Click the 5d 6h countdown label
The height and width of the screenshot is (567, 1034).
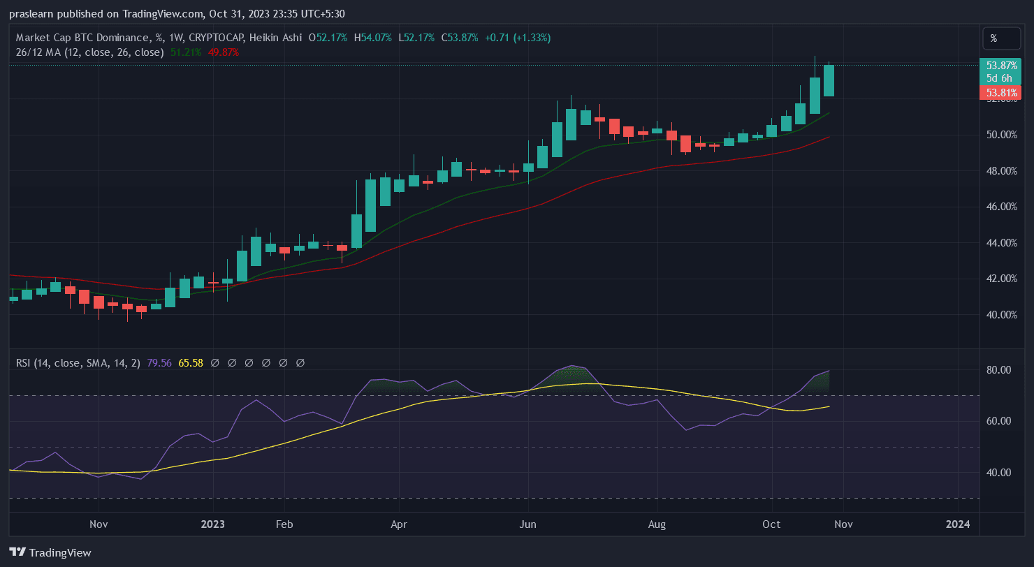pos(1000,78)
